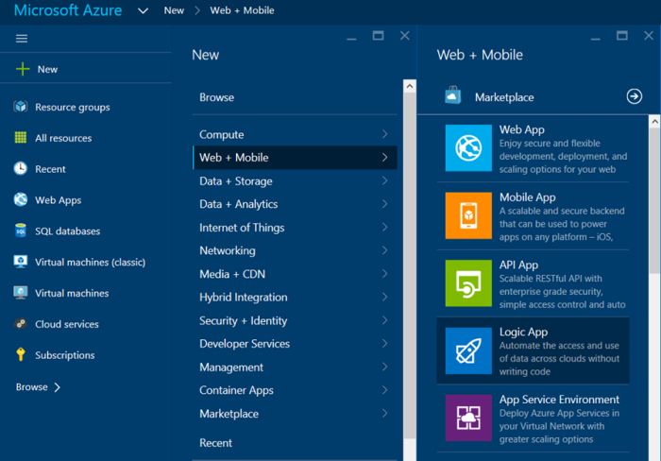Select Web + Mobile menu item

click(x=295, y=158)
